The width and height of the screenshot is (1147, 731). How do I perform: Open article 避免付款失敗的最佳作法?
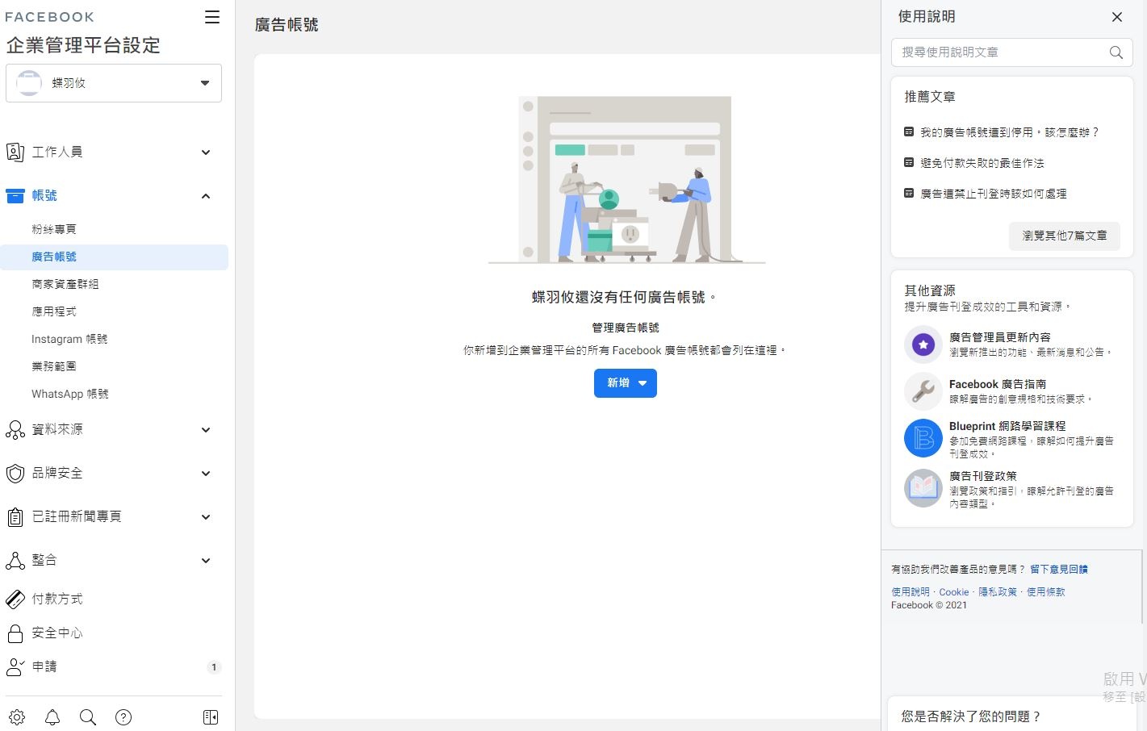[x=982, y=163]
